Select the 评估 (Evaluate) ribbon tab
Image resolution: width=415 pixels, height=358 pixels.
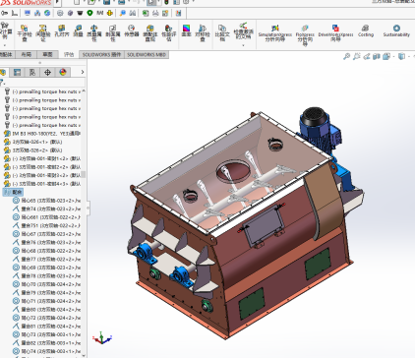click(69, 54)
